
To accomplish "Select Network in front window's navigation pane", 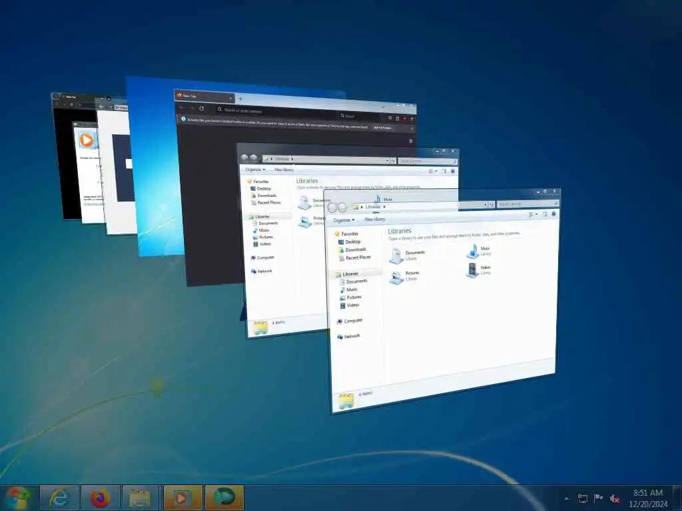I will (x=348, y=336).
